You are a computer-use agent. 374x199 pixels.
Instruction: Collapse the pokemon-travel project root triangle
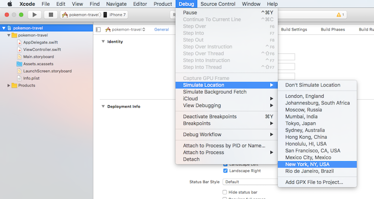click(x=4, y=28)
